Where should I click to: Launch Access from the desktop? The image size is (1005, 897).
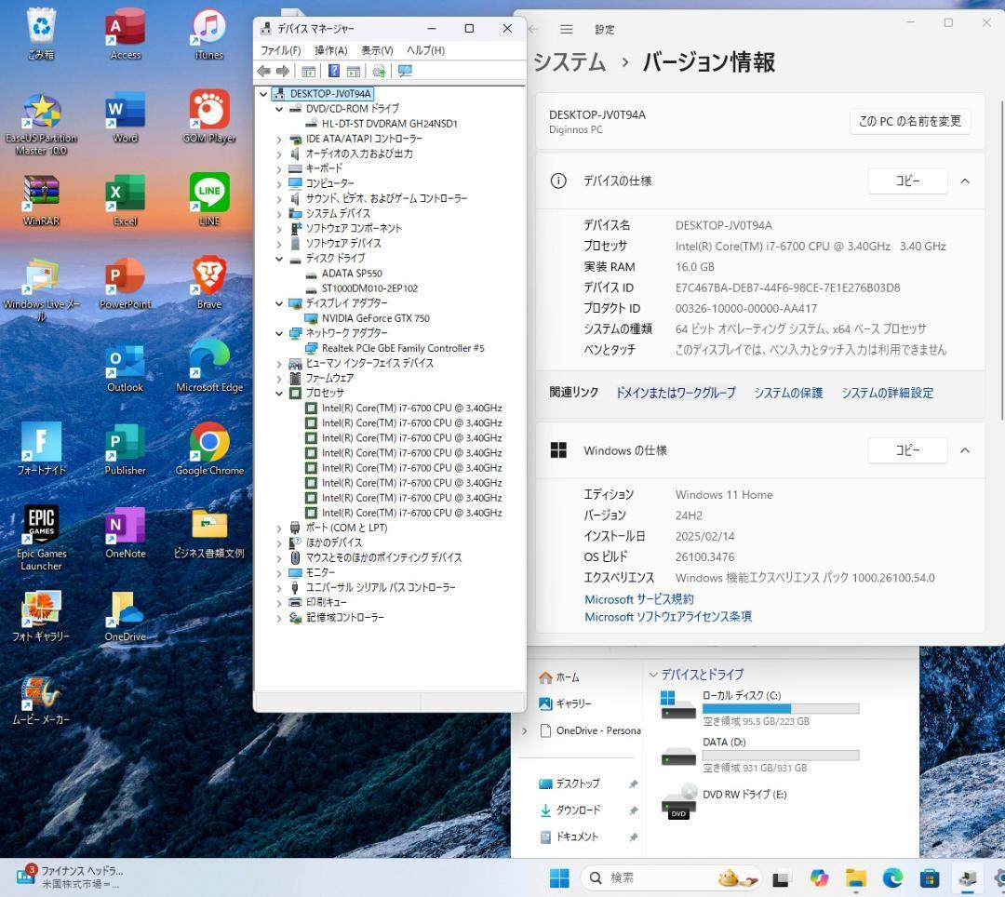point(125,33)
